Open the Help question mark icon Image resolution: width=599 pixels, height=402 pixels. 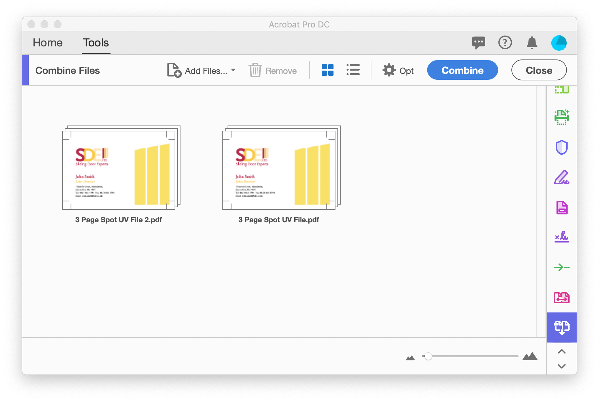pyautogui.click(x=505, y=43)
